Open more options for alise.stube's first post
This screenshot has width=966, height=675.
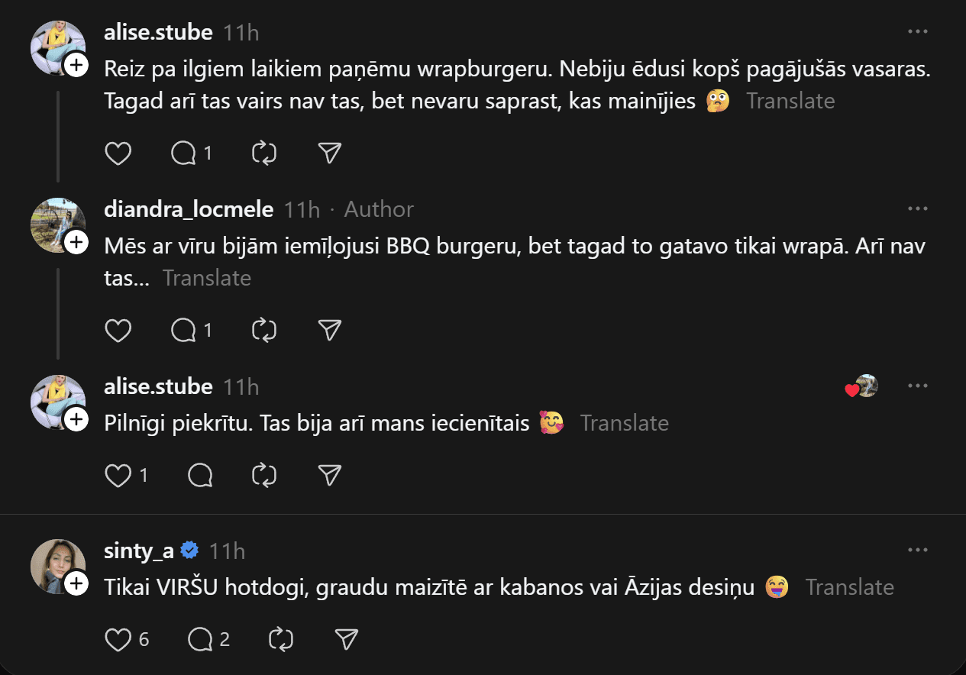(917, 32)
